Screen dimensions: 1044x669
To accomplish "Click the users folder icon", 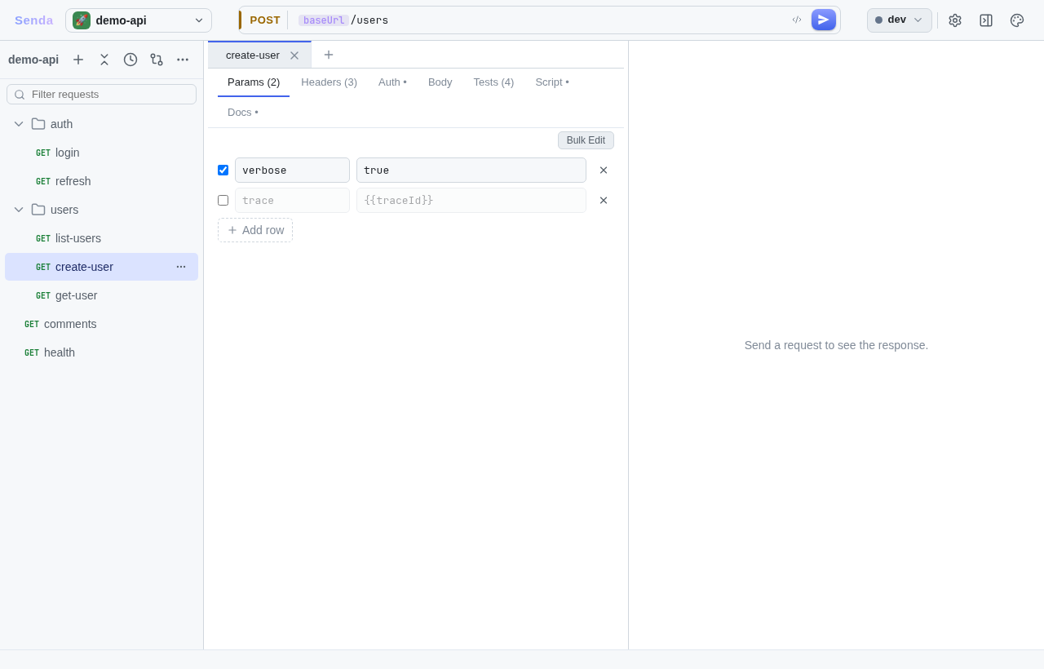I will (38, 210).
